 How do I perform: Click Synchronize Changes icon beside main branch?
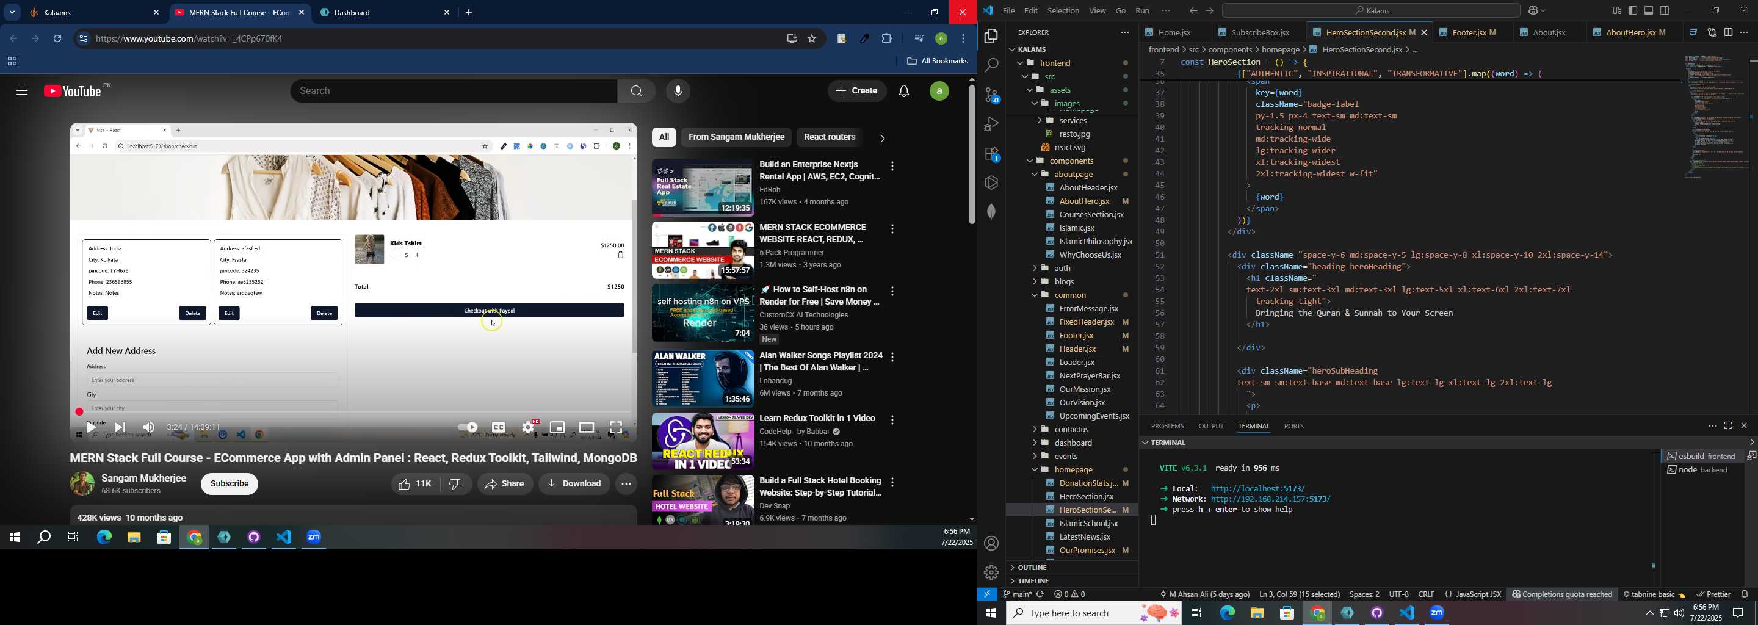pos(1040,594)
